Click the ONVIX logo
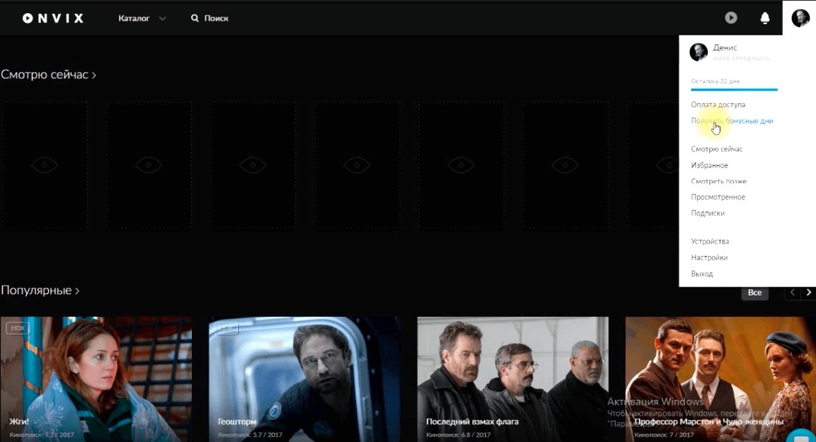The image size is (816, 442). 53,18
